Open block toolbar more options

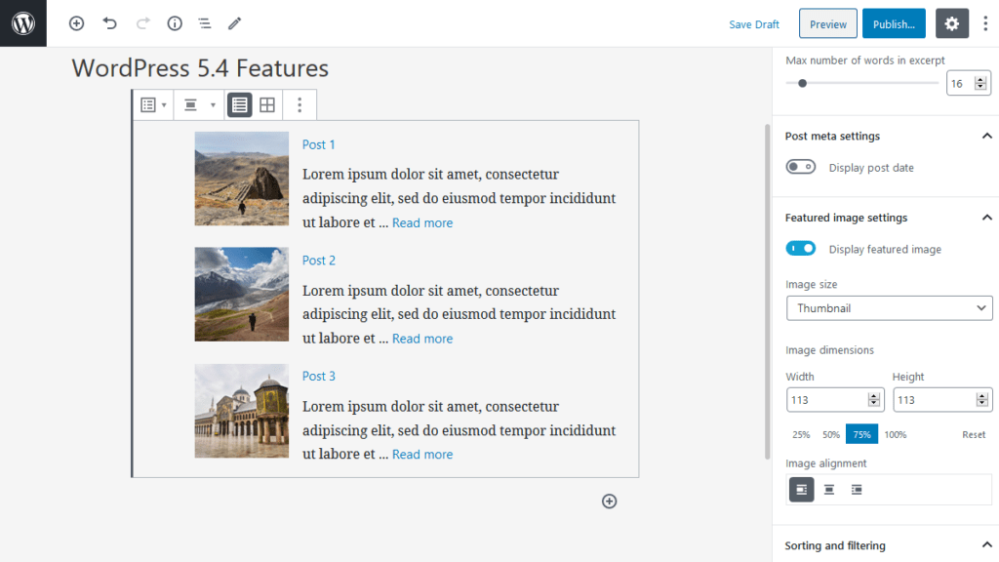[x=300, y=105]
